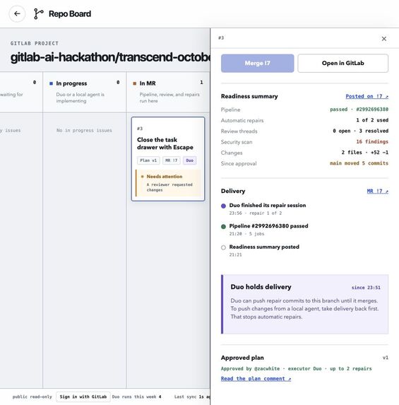Click 'No in progress issues' placeholder

coord(84,131)
